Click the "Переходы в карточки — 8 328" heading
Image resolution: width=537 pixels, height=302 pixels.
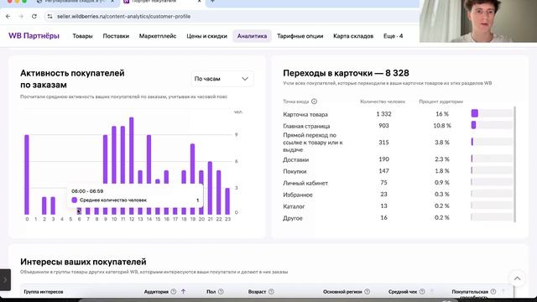pyautogui.click(x=346, y=73)
